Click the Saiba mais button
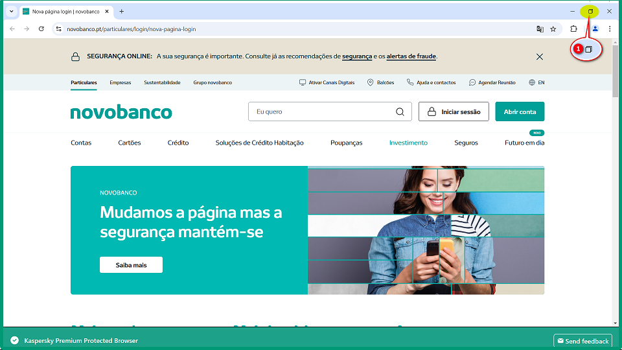Screen dimensions: 622x350 132,264
